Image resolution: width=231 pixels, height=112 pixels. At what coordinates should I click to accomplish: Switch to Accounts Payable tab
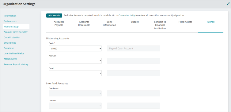coord(59,23)
